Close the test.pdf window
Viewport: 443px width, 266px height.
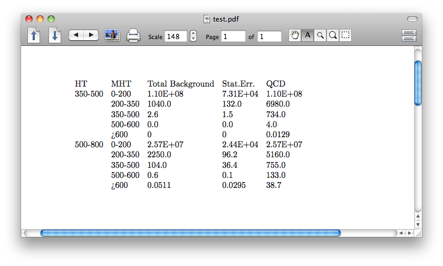pyautogui.click(x=29, y=19)
